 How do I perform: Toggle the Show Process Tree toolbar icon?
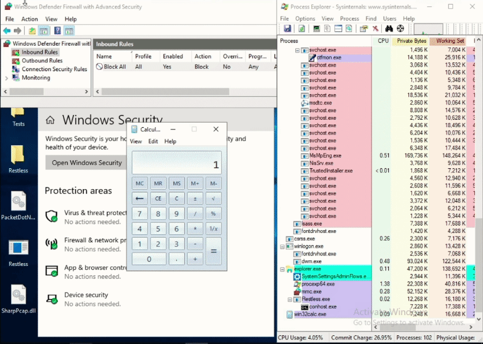327,29
